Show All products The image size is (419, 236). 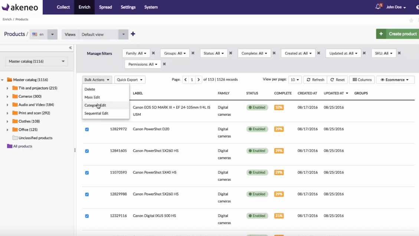20,146
